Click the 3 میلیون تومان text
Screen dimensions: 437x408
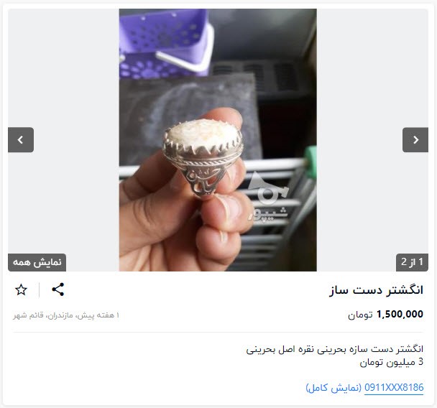pos(392,362)
